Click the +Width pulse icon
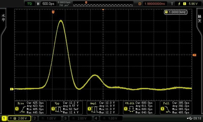Viewport: 203px width, 122px height. [131, 109]
